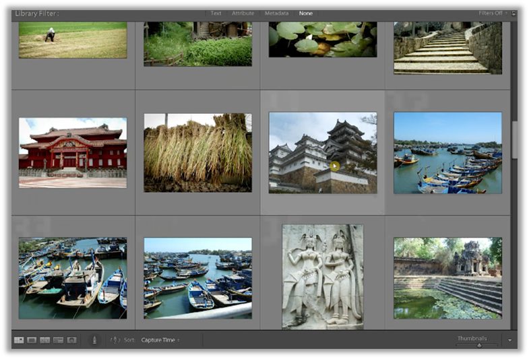Adjust the Thumbnails size slider
This screenshot has width=529, height=359.
479,345
